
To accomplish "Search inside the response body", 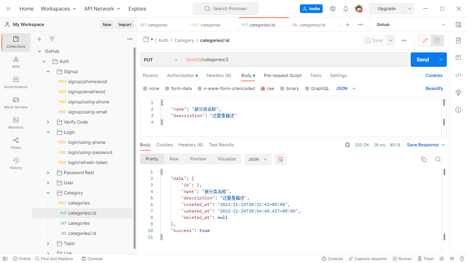I will click(x=438, y=159).
